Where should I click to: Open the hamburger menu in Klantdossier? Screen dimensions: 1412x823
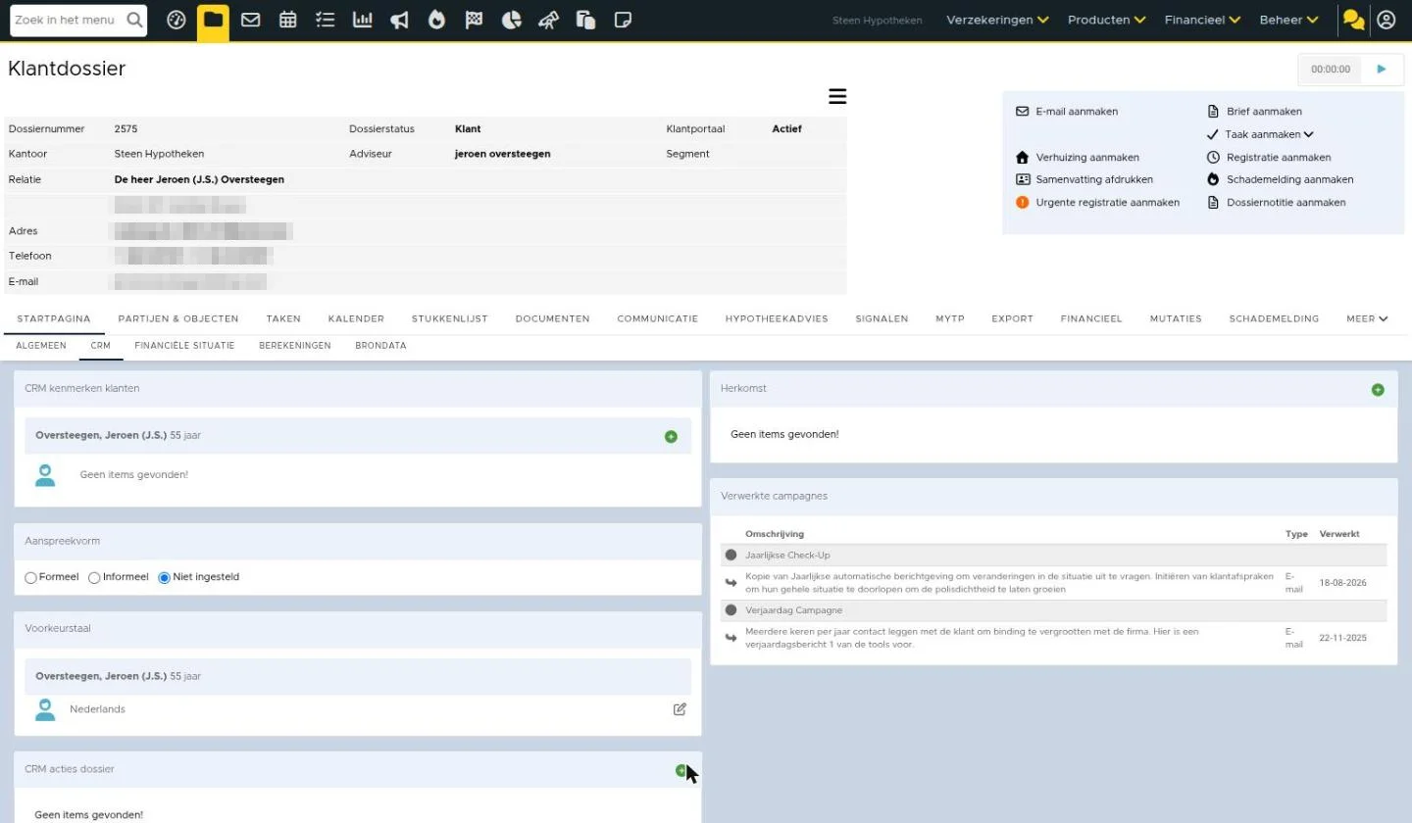pyautogui.click(x=837, y=96)
